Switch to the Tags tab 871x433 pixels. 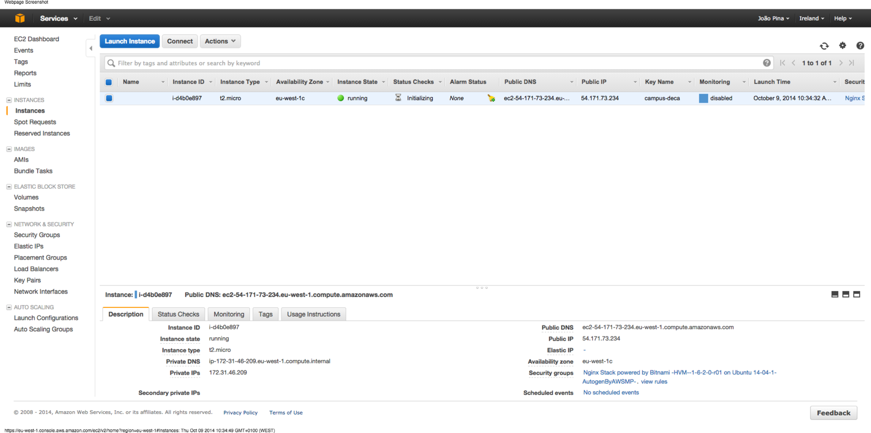click(x=266, y=314)
